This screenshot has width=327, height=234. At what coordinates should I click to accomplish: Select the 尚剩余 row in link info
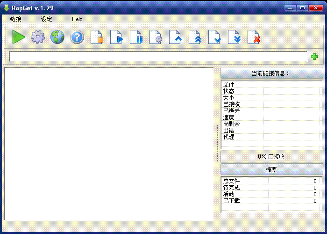[270, 124]
